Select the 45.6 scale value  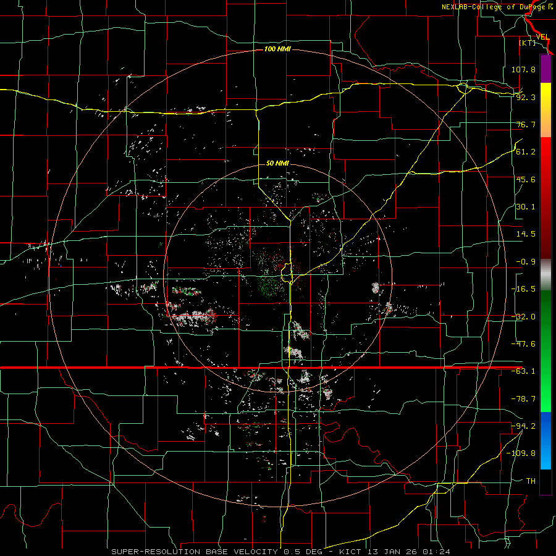(x=526, y=179)
